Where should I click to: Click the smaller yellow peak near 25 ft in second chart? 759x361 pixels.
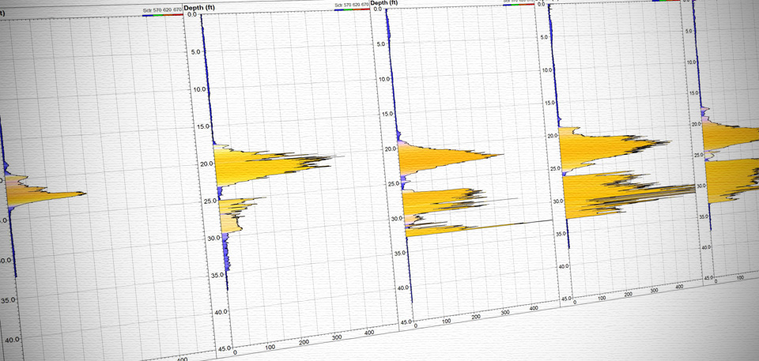click(234, 207)
